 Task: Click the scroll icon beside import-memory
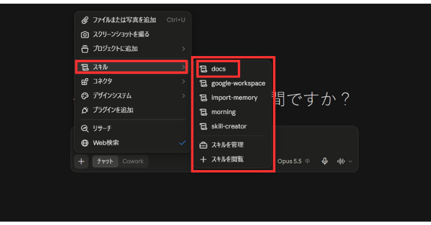[203, 97]
